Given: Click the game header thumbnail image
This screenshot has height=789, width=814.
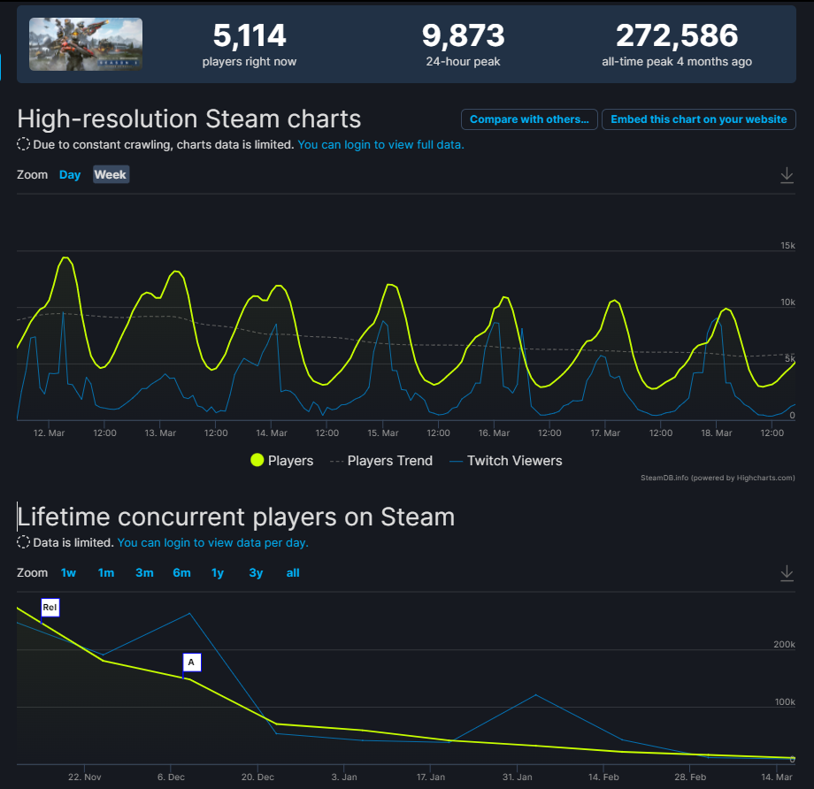Looking at the screenshot, I should click(x=86, y=44).
